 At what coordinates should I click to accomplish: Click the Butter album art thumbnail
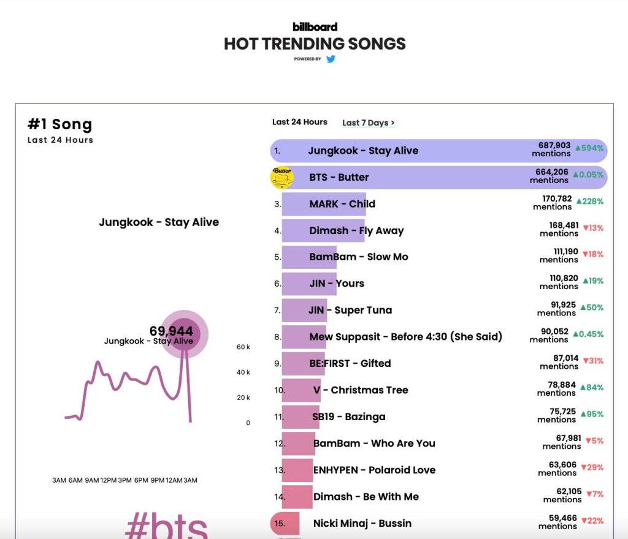(x=282, y=178)
